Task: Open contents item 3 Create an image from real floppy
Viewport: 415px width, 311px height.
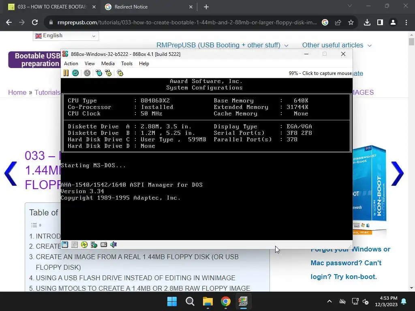Action: click(x=137, y=262)
